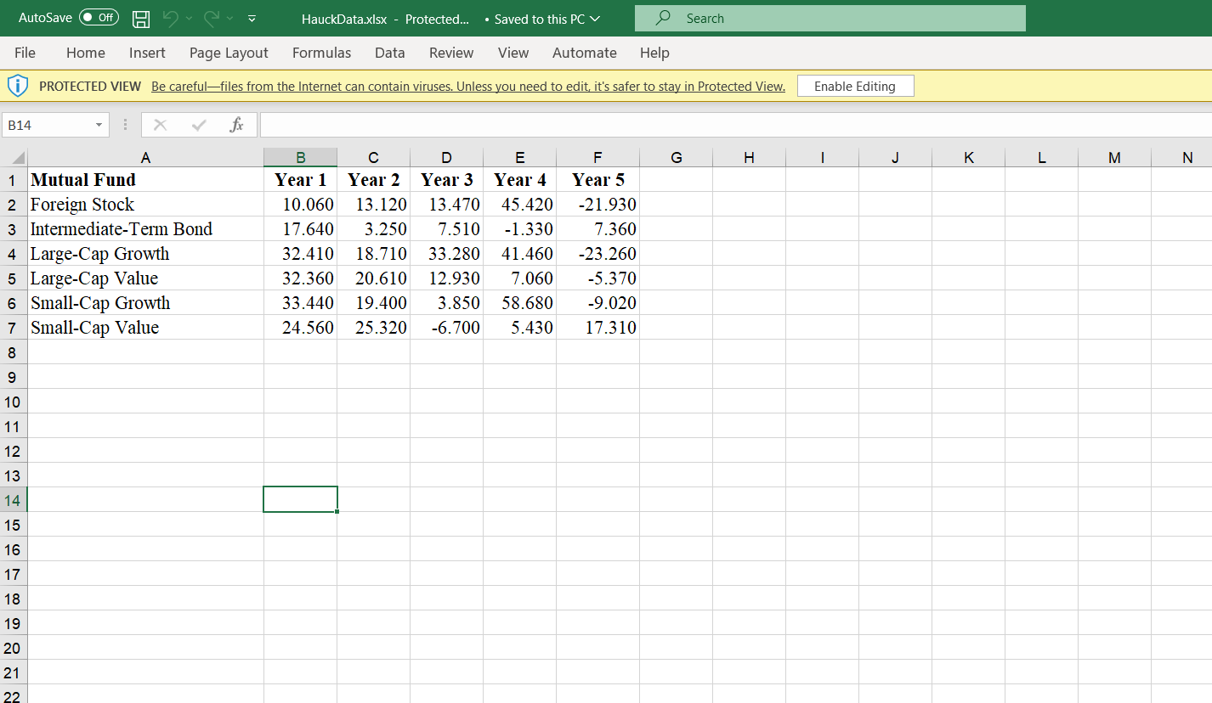This screenshot has width=1212, height=703.
Task: Click the Cancel icon beside the formula bar
Action: (x=160, y=124)
